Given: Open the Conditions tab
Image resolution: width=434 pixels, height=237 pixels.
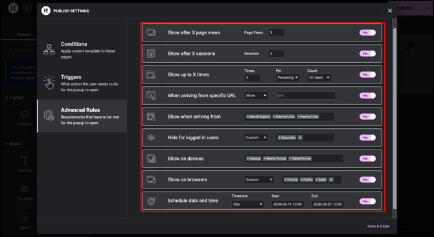Looking at the screenshot, I should [82, 50].
